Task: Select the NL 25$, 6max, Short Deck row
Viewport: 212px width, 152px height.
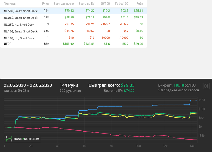Action: tap(73, 18)
